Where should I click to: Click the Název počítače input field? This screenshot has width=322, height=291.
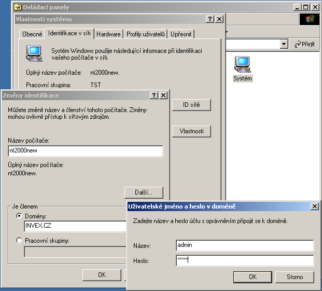[86, 151]
